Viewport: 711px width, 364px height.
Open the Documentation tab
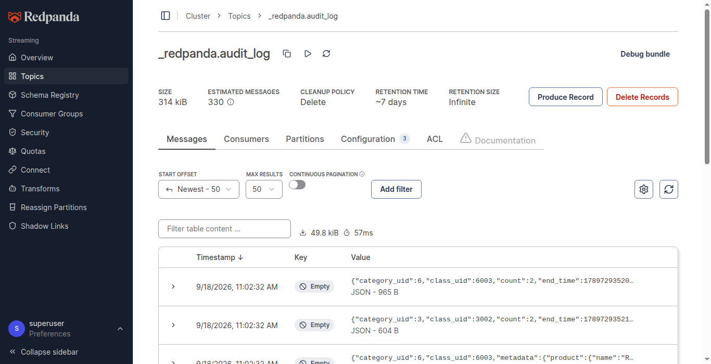tap(498, 139)
